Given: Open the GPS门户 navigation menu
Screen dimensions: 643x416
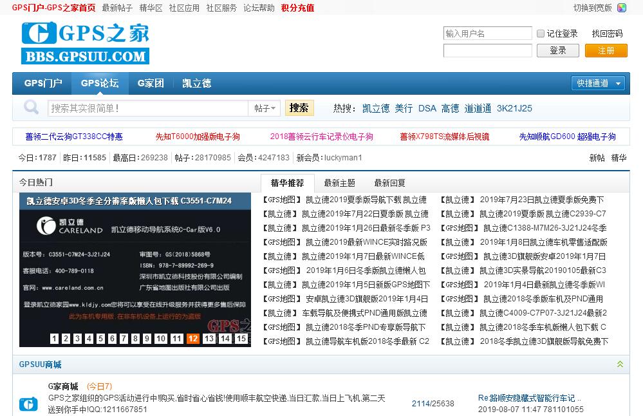Looking at the screenshot, I should (43, 83).
